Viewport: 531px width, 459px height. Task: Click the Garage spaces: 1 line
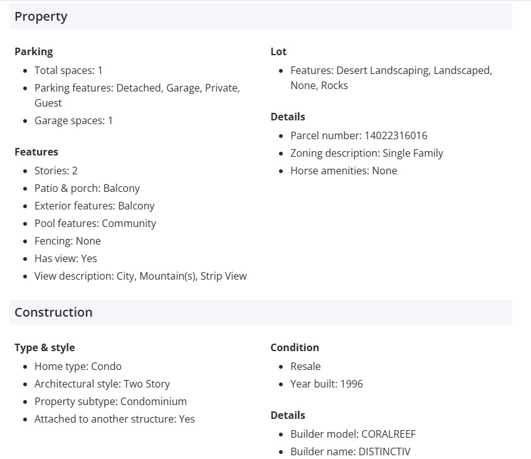(x=73, y=120)
